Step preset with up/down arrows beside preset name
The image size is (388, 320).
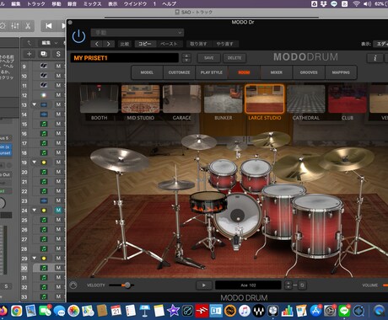pos(186,58)
